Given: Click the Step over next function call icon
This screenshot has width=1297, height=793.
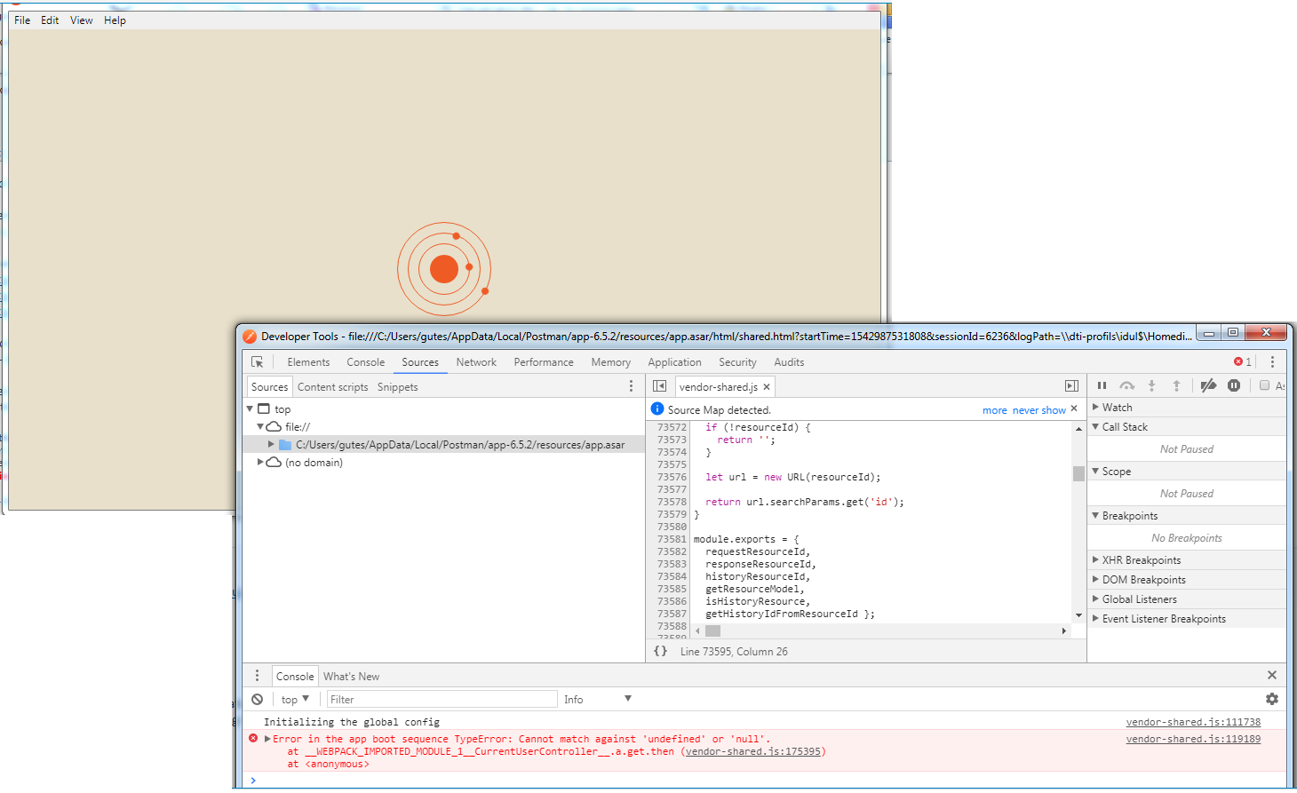Looking at the screenshot, I should point(1126,385).
